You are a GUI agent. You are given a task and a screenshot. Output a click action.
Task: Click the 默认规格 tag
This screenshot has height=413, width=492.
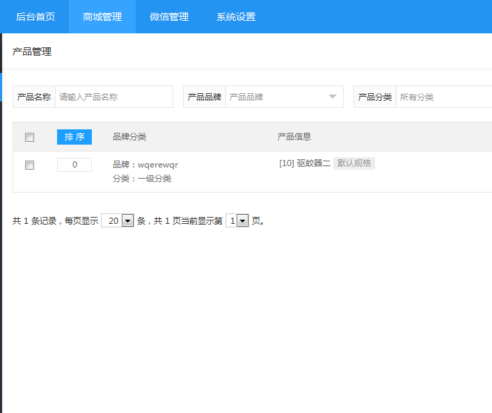[354, 163]
